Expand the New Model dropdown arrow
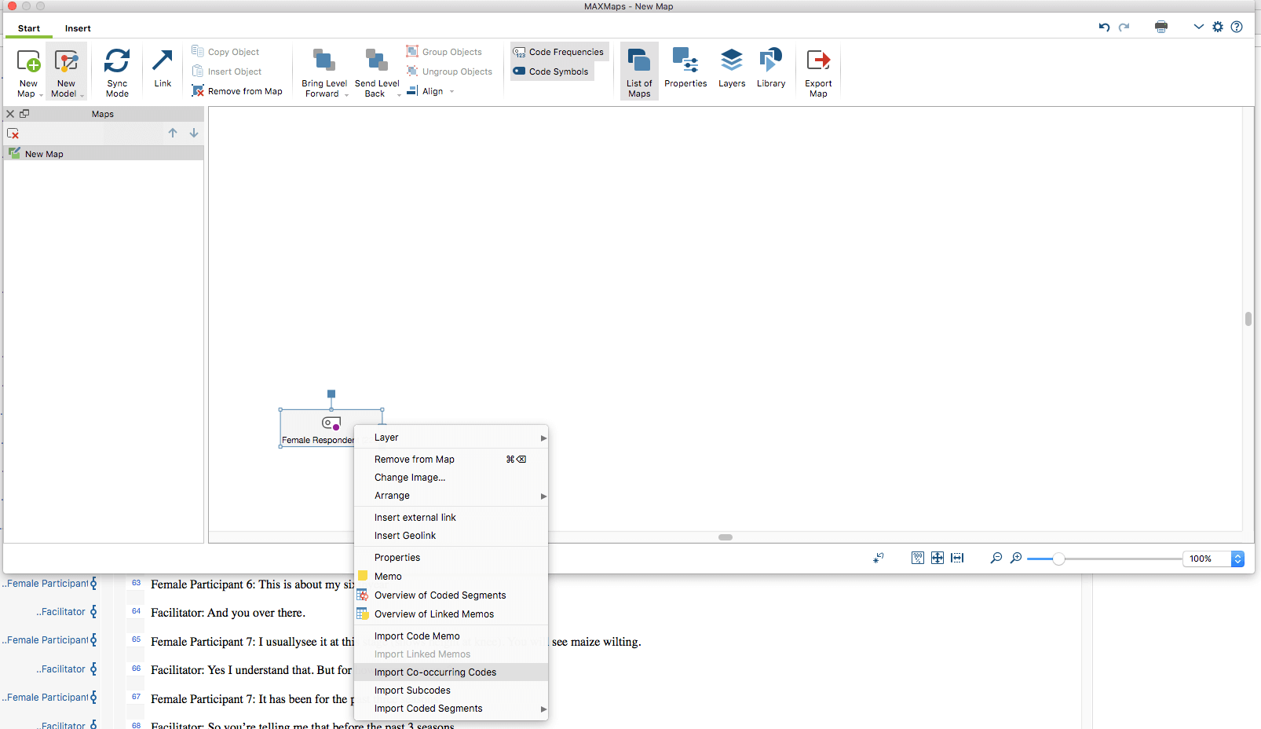The width and height of the screenshot is (1261, 729). (82, 94)
